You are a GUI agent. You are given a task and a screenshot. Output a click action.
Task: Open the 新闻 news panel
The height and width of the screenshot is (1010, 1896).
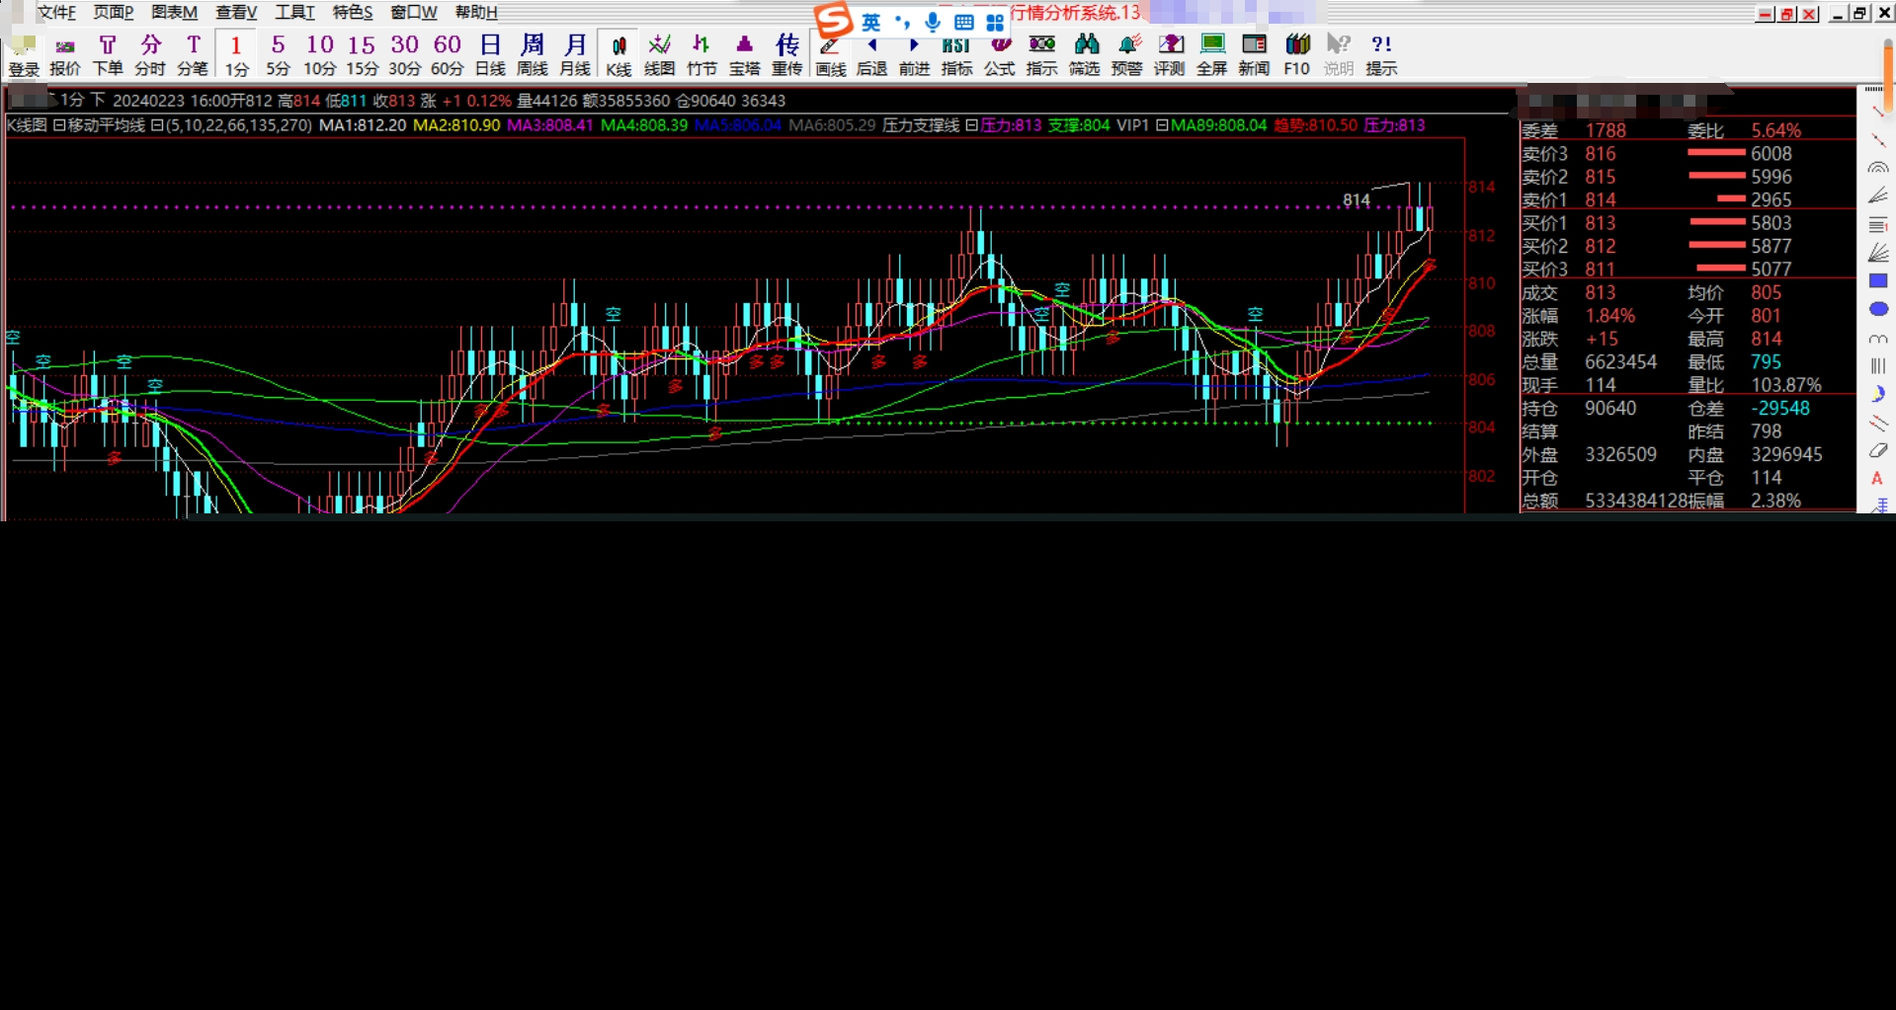(1254, 54)
